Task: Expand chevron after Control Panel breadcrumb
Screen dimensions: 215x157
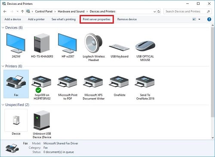Action: 55,12
